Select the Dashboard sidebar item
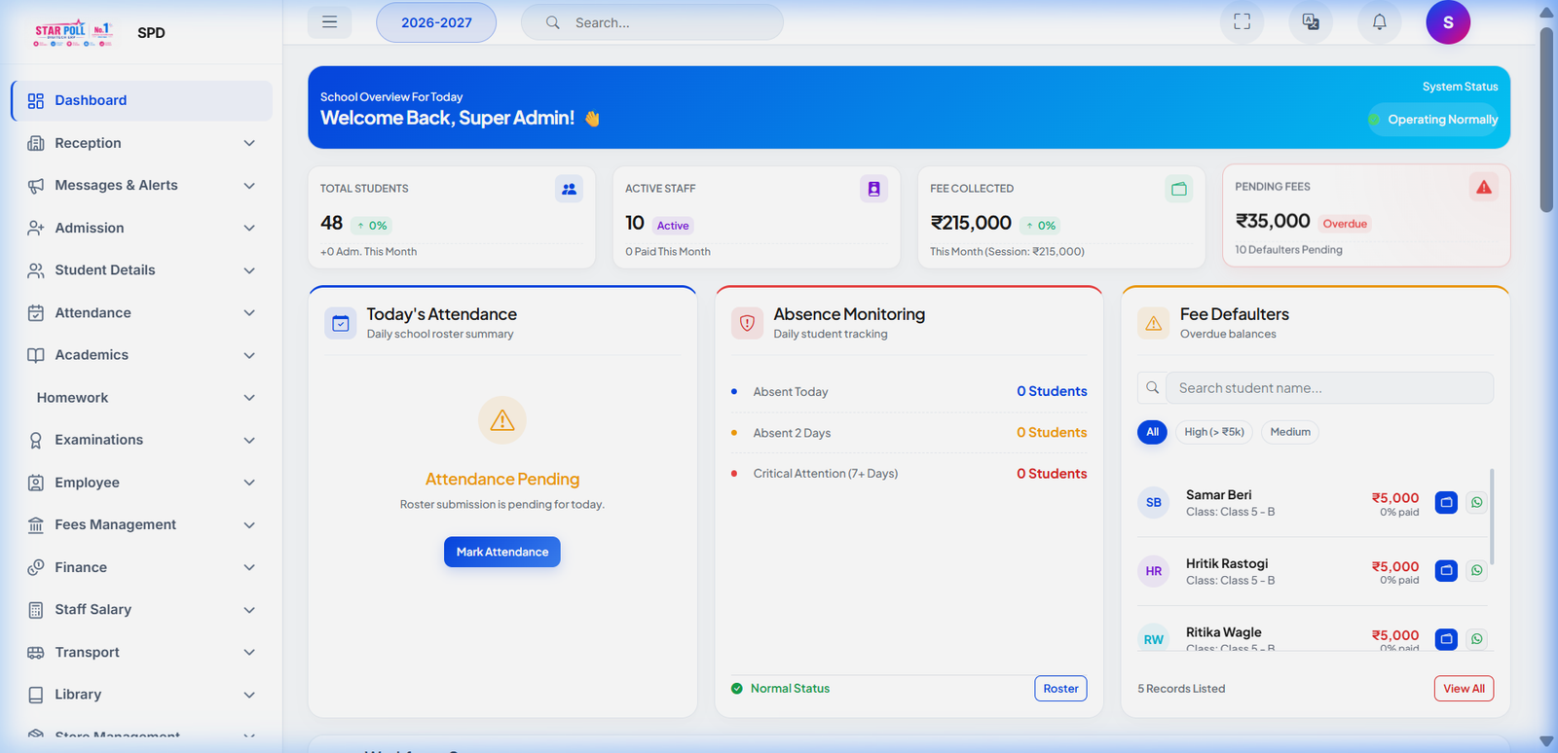The width and height of the screenshot is (1558, 753). 142,100
